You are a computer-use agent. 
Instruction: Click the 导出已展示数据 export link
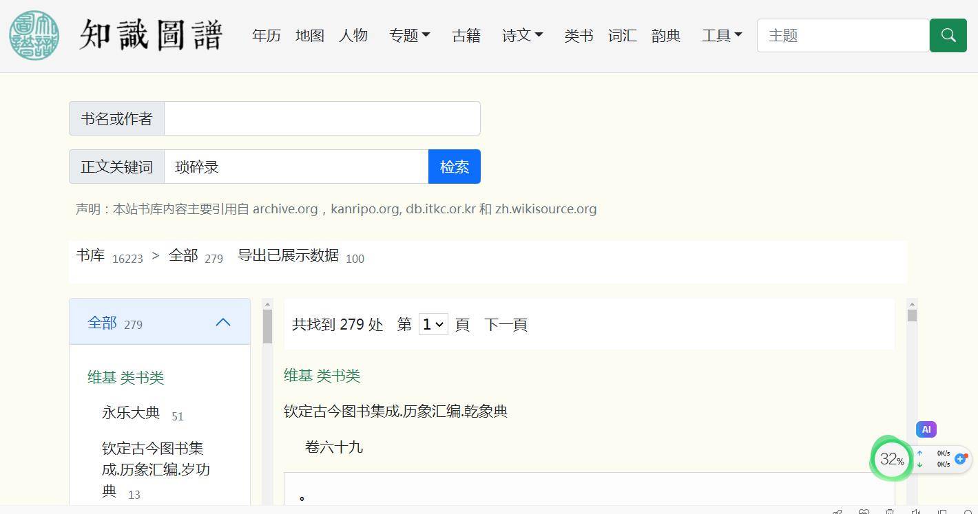(289, 255)
